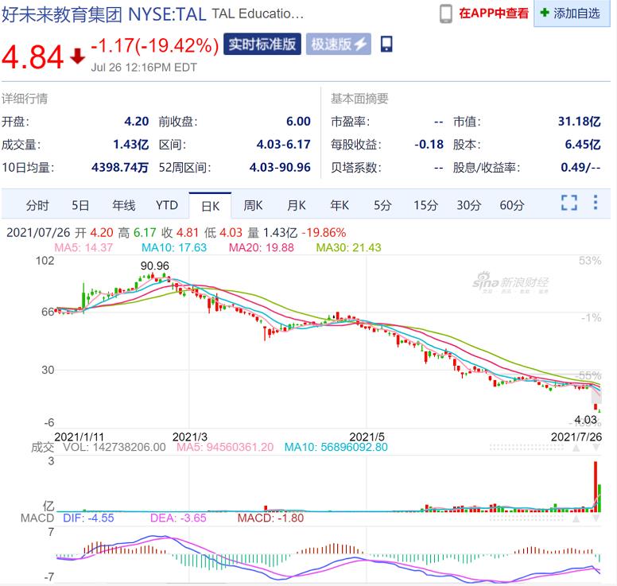Click the MA20: 19.88 indicator label
This screenshot has height=586, width=617.
point(262,247)
